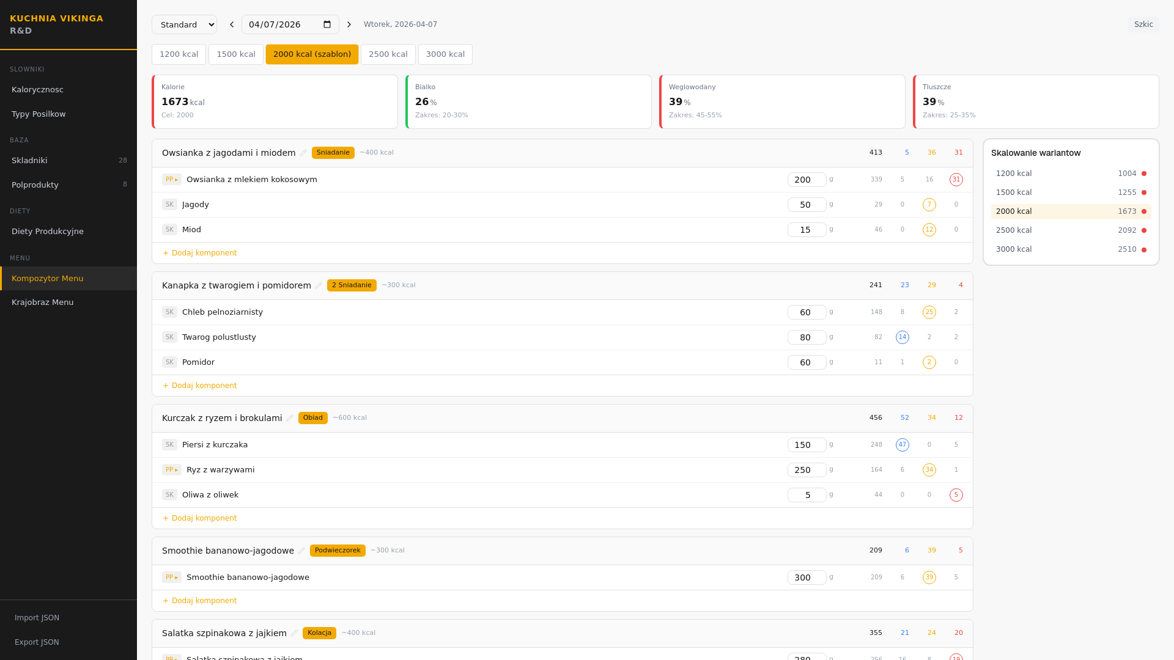Go to previous day arrow
This screenshot has height=660, width=1174.
click(x=232, y=24)
